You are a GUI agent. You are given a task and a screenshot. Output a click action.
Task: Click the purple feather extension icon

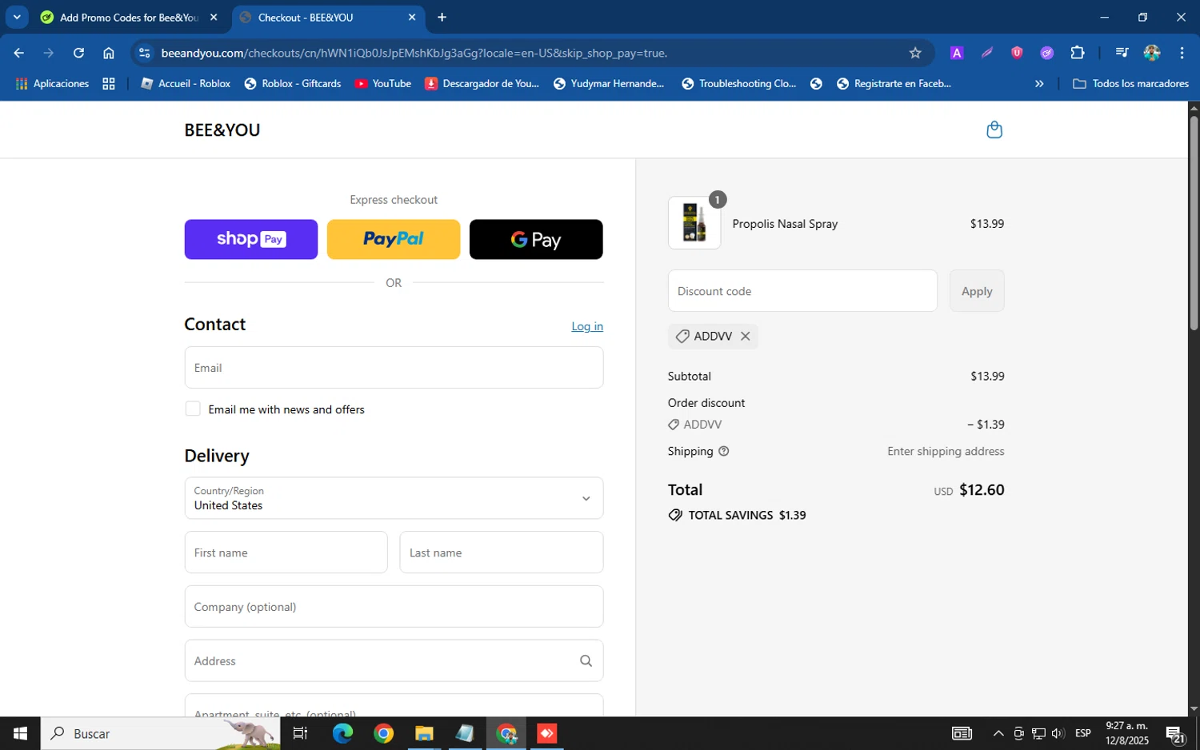986,53
